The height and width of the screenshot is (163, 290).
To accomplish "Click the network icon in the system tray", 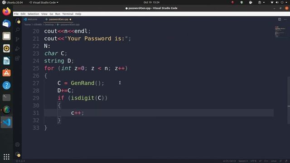I will click(272, 2).
